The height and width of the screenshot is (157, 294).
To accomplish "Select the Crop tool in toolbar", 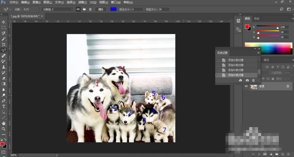I will [x=4, y=45].
